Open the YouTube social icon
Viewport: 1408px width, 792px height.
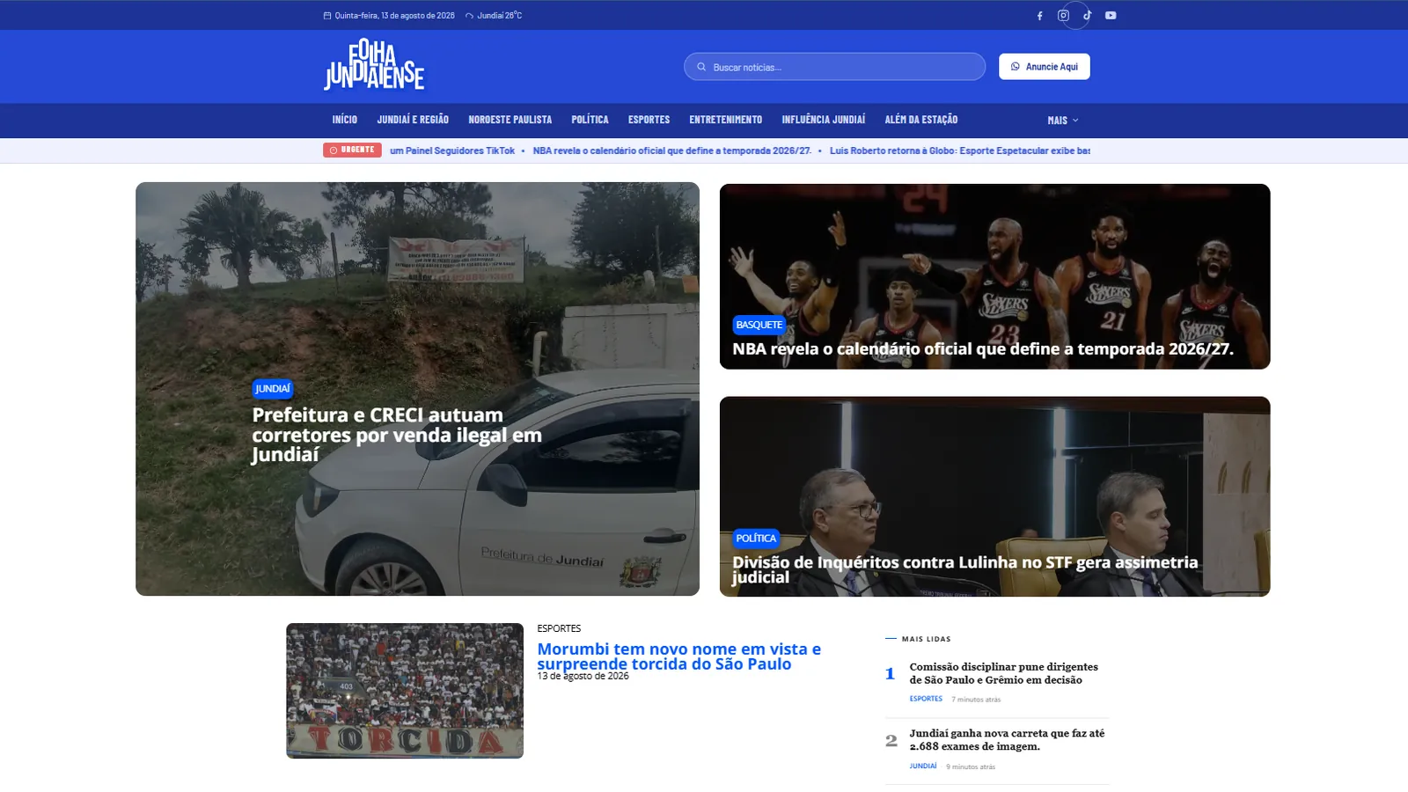coord(1111,16)
